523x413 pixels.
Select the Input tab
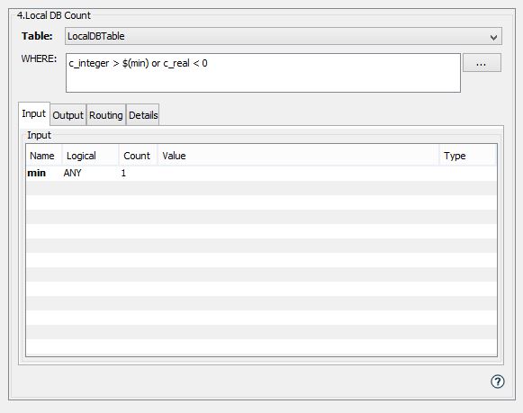point(33,113)
